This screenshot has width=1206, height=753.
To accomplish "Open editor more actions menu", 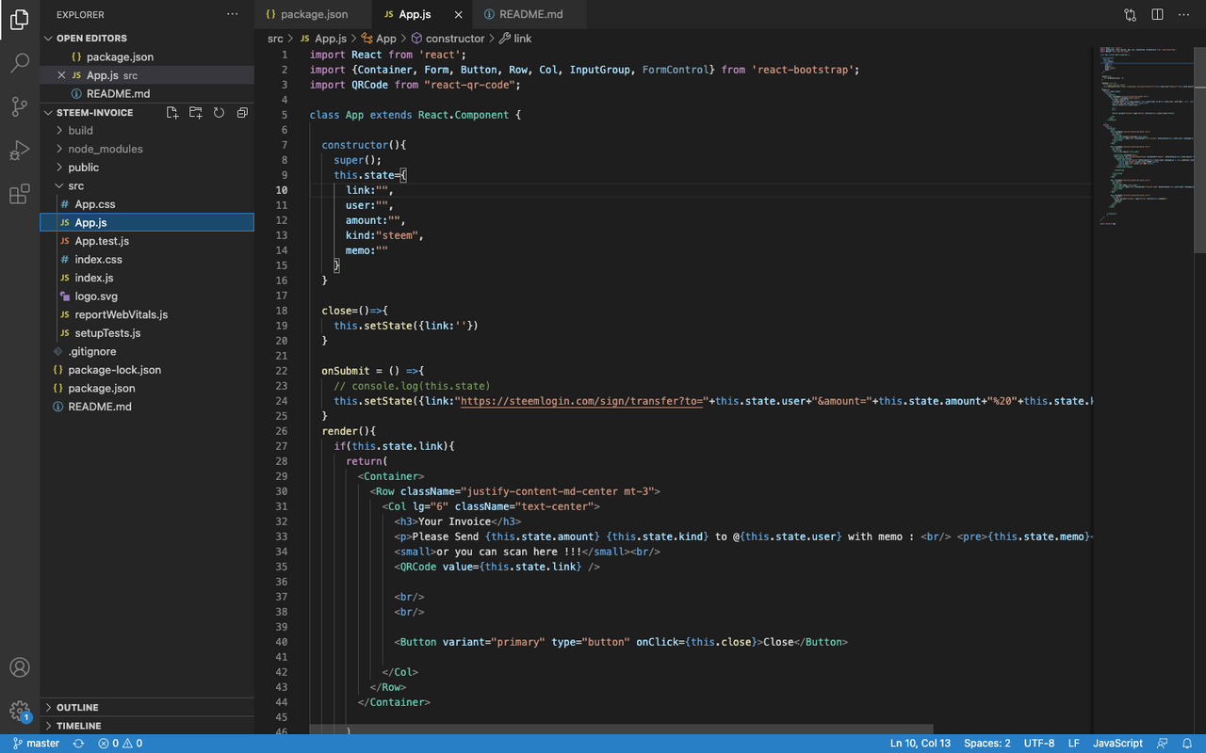I will click(x=1183, y=15).
